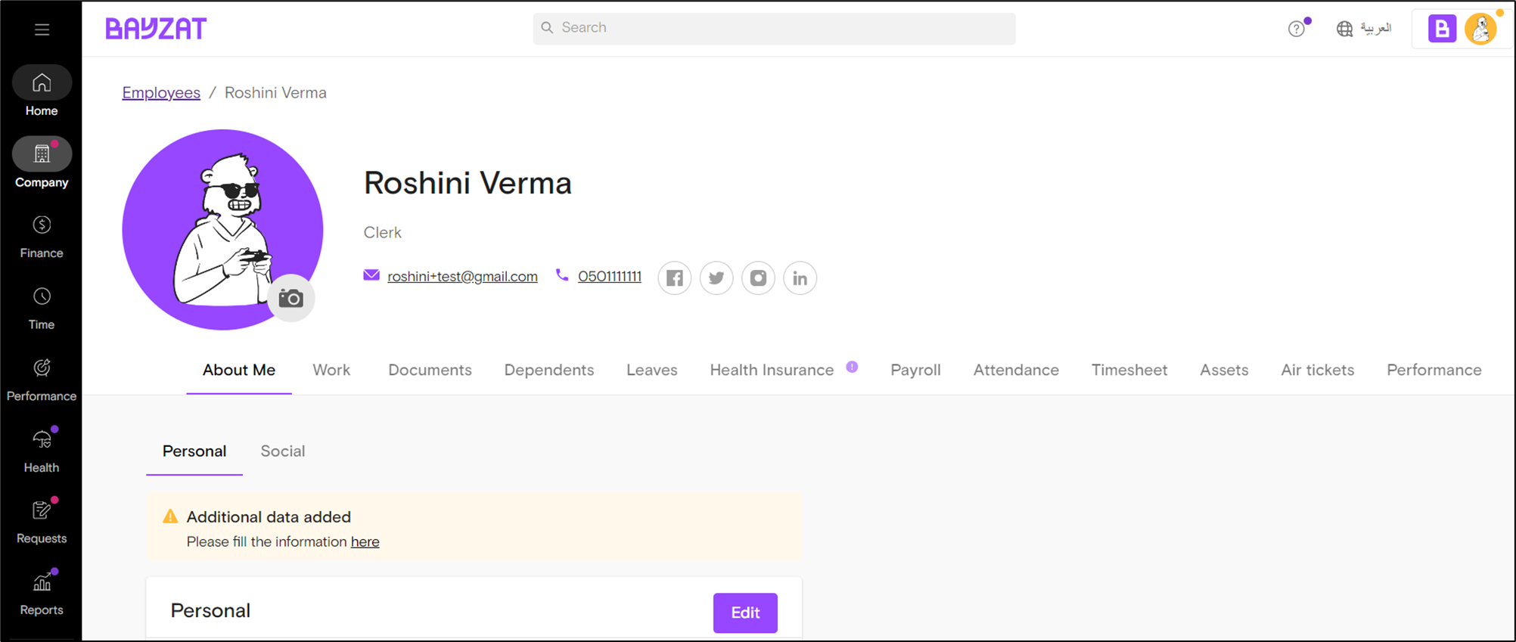Open the Facebook social profile icon

675,278
